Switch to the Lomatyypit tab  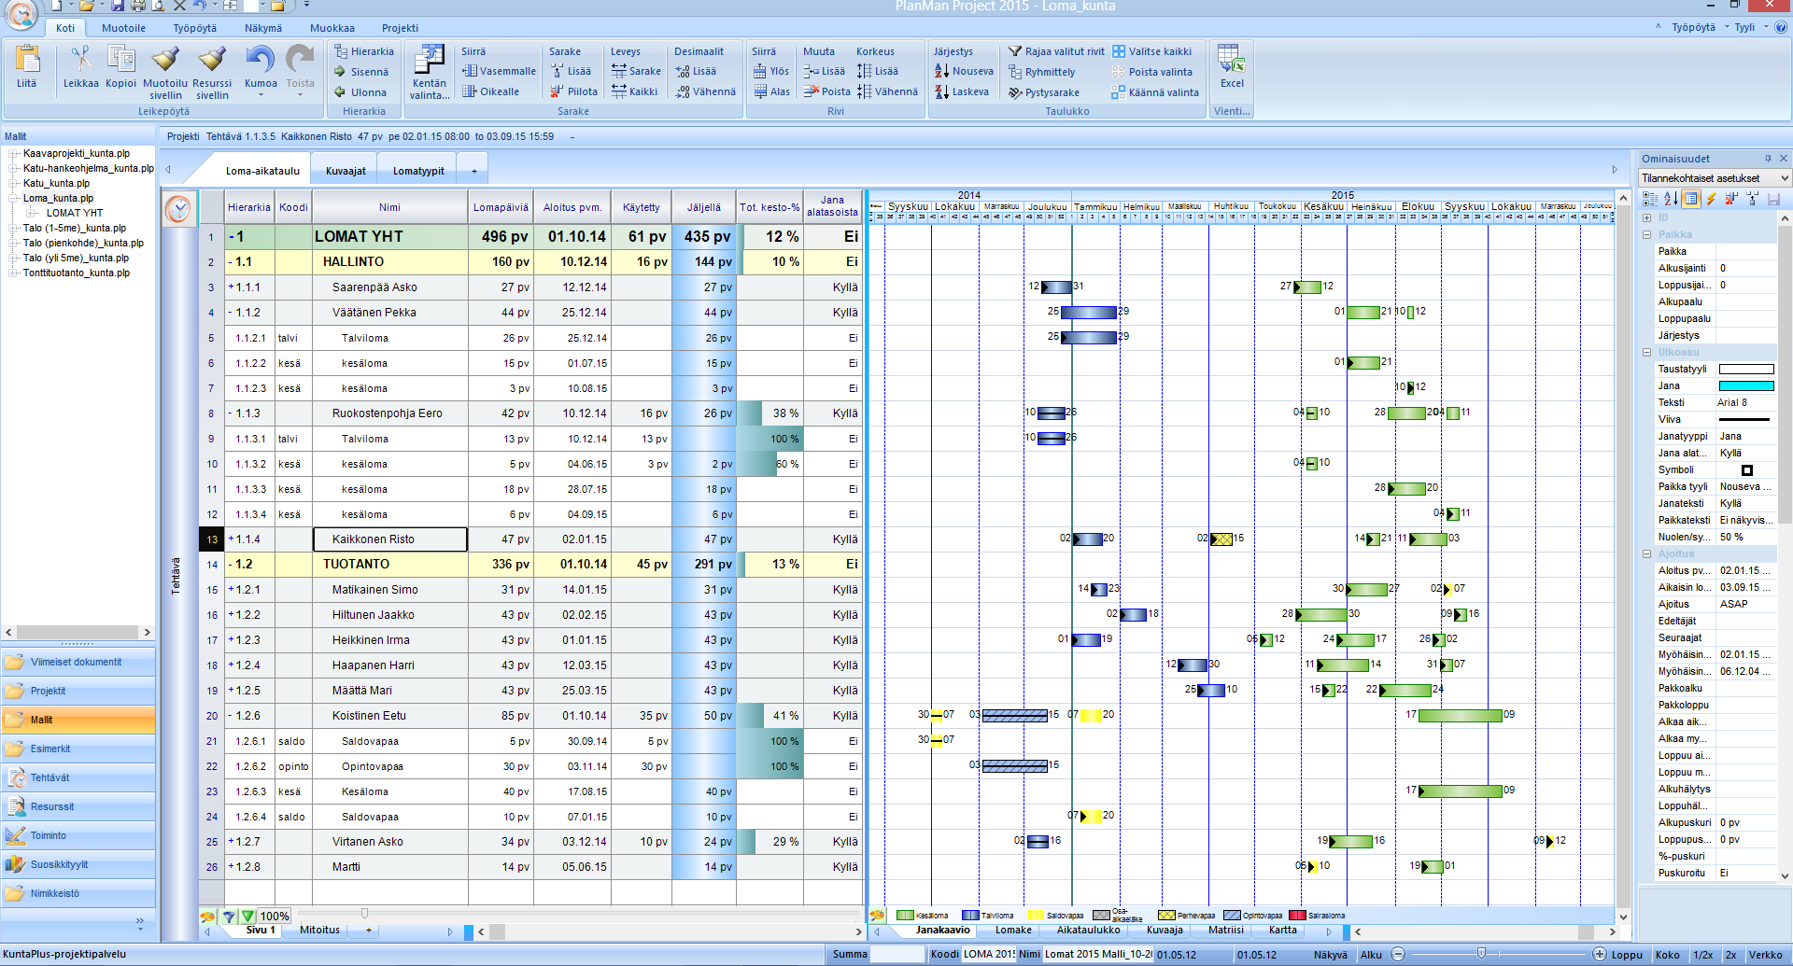[418, 171]
